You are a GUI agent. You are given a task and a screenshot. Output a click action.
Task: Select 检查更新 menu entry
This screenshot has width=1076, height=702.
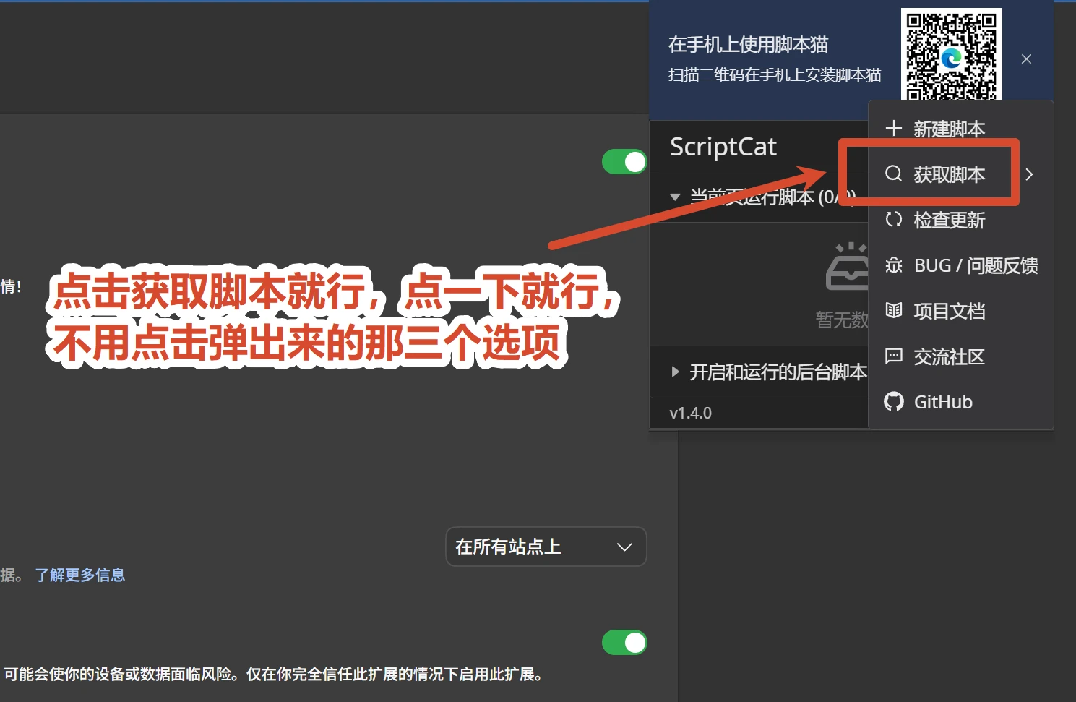960,220
